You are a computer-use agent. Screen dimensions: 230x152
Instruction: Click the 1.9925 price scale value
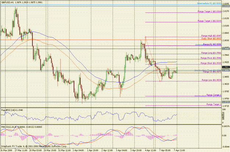coord(226,62)
